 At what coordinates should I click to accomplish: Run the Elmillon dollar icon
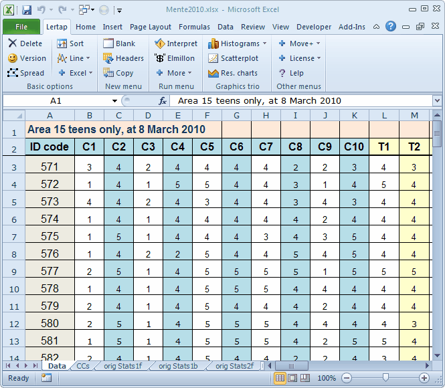(x=159, y=58)
